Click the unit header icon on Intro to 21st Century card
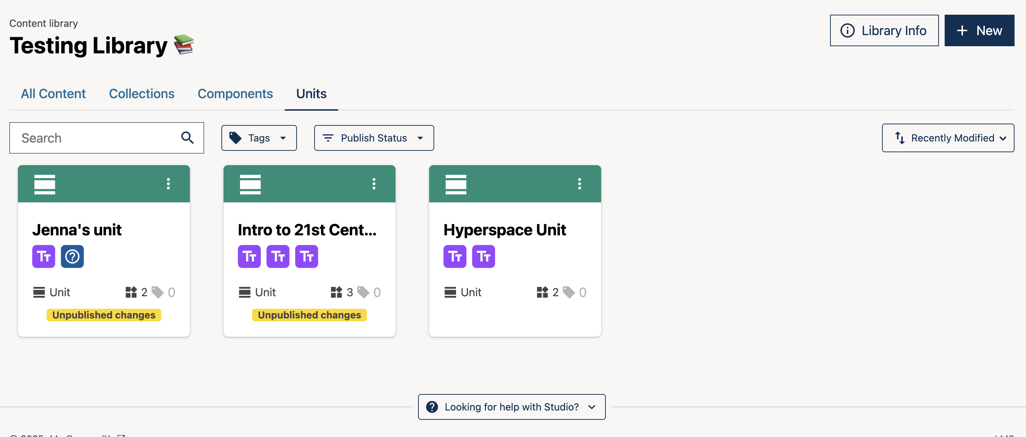 pyautogui.click(x=250, y=184)
